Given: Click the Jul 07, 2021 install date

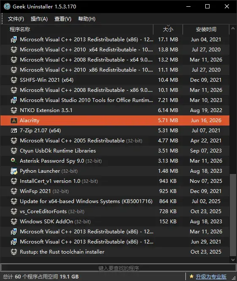Looking at the screenshot, I should coord(206,131).
